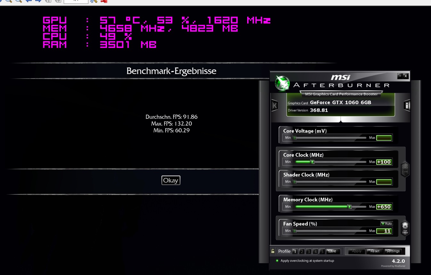Open Afterburner Settings
The width and height of the screenshot is (431, 275).
pos(393,251)
